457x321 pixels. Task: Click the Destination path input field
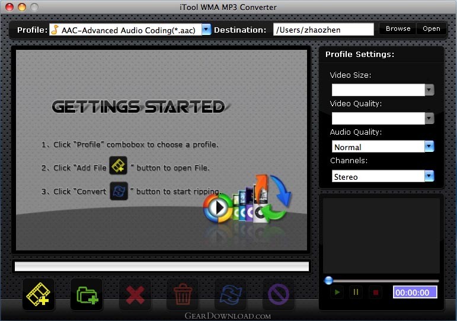(x=323, y=30)
